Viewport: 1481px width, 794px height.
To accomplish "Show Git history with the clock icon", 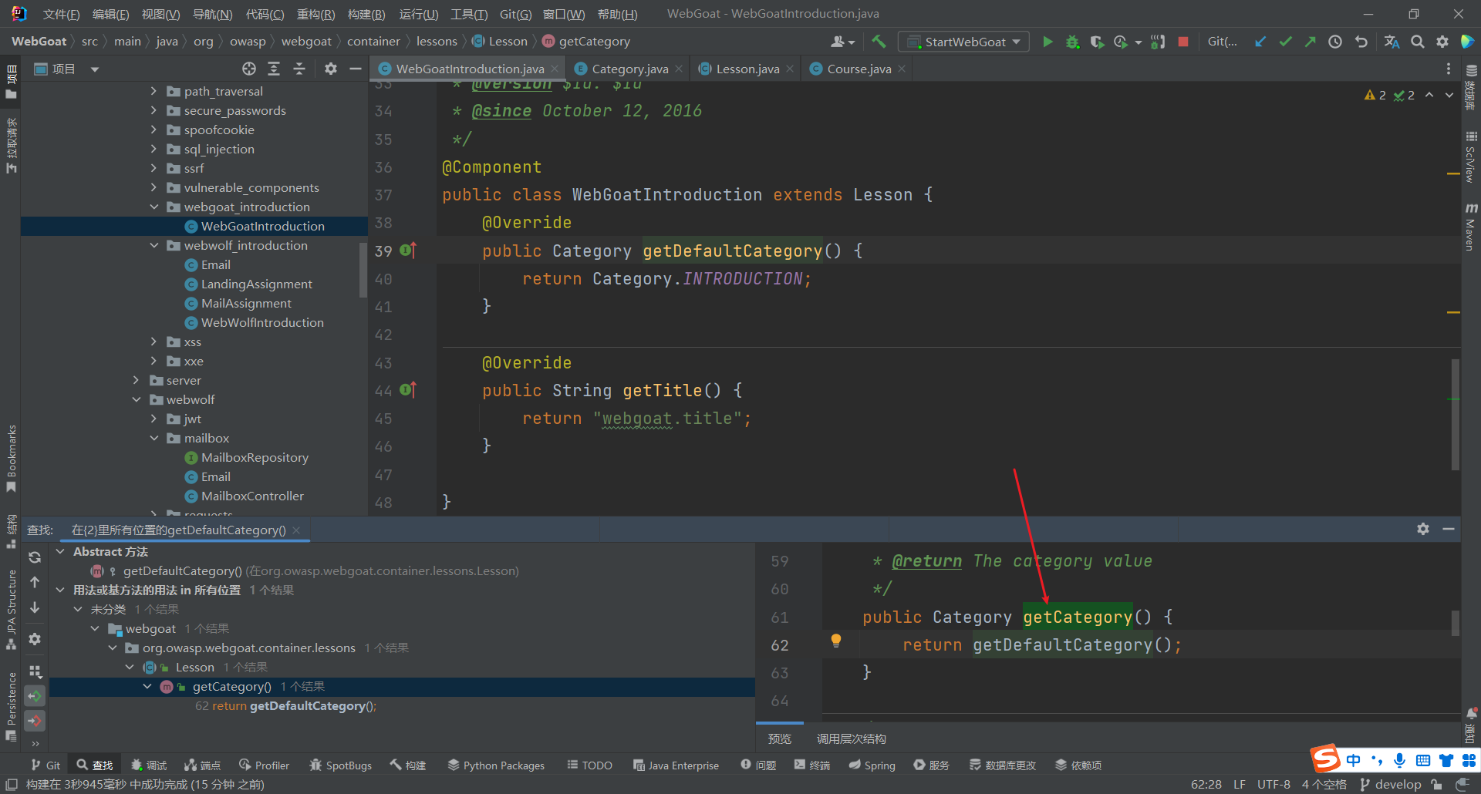I will point(1335,42).
